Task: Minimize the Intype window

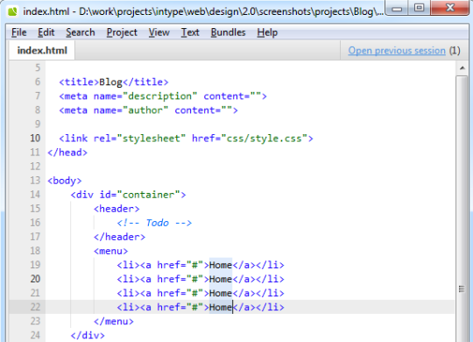Action: 397,8
